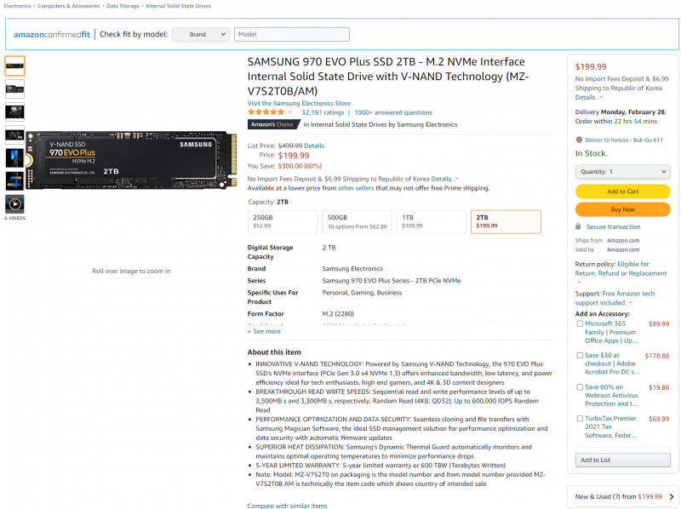The image size is (681, 509).
Task: Open the Data Storage breadcrumb
Action: click(123, 6)
